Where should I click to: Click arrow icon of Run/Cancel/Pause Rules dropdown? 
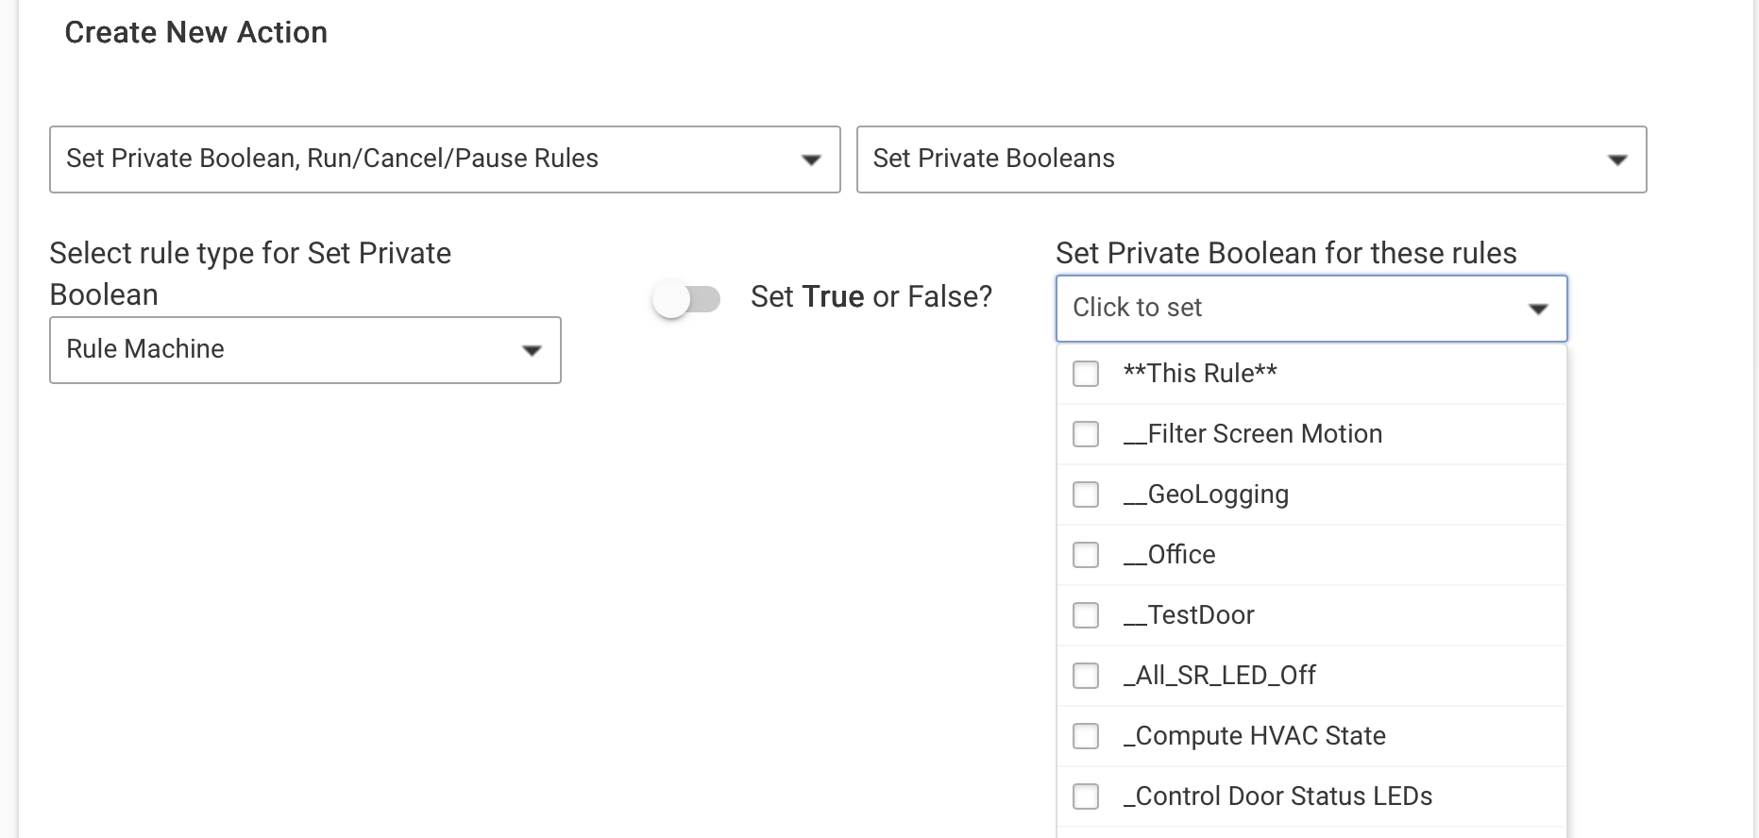[810, 160]
